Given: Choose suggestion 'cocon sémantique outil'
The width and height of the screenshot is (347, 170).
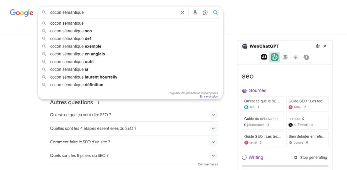Looking at the screenshot, I should pos(130,62).
